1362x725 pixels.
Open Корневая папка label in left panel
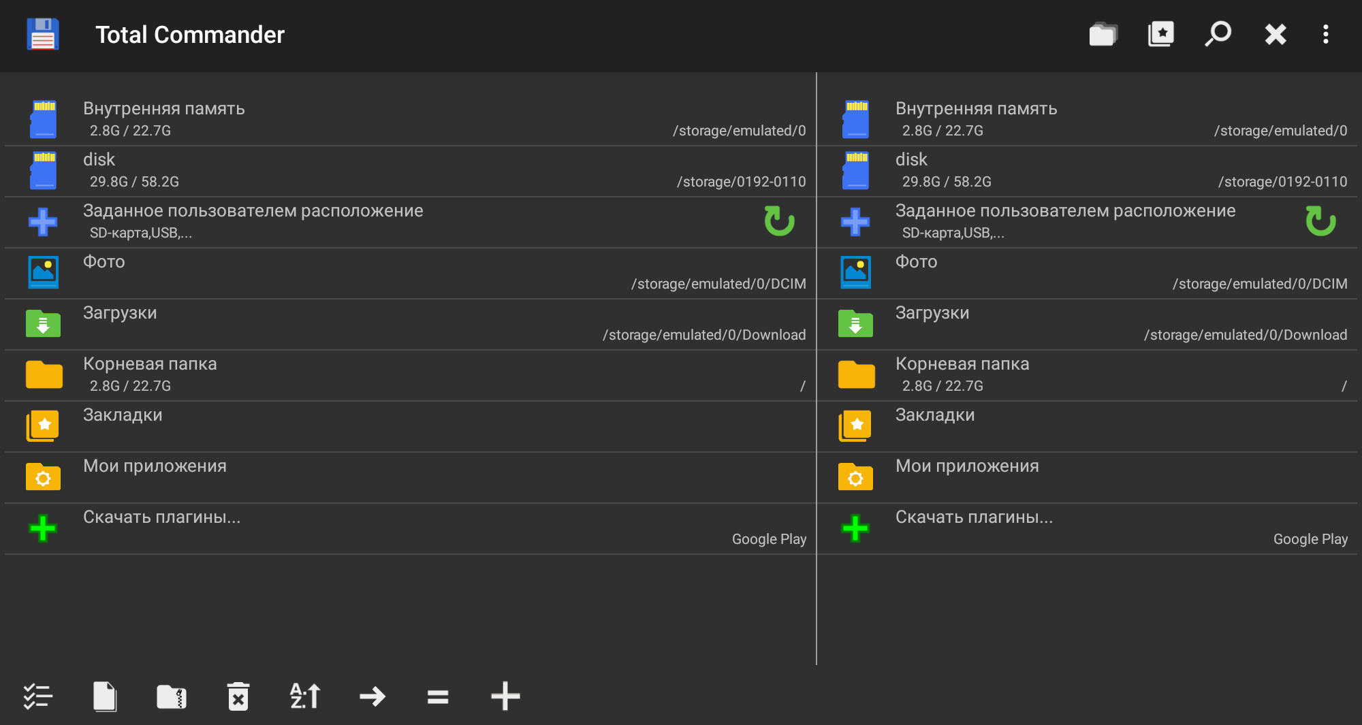coord(150,364)
